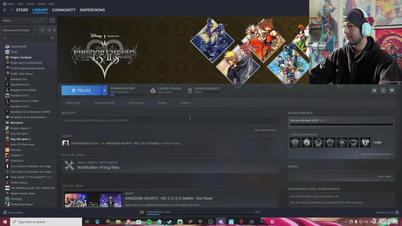This screenshot has width=402, height=226.
Task: Open the Discord taskbar icon
Action: click(221, 222)
